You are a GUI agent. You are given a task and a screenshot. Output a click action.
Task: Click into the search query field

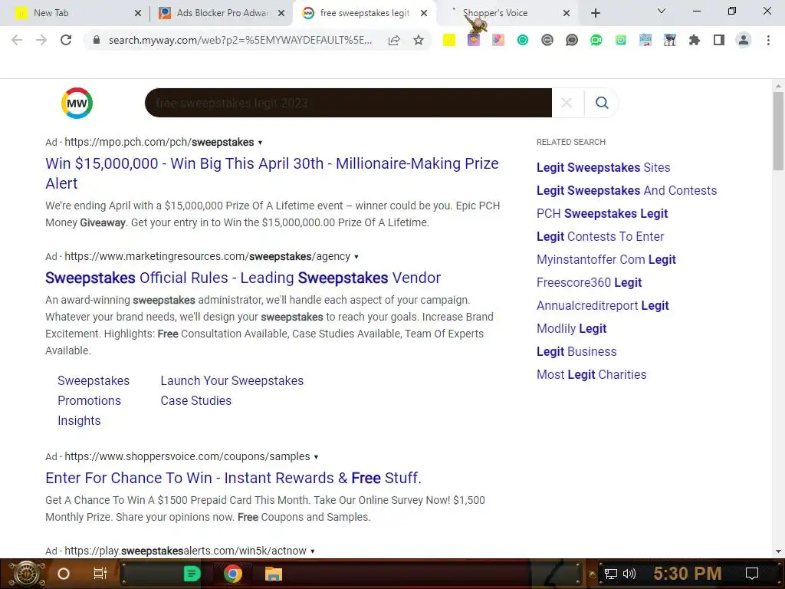tap(349, 103)
